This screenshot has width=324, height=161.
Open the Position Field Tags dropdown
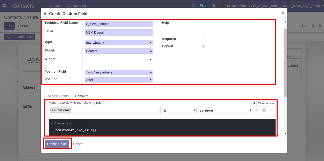tap(119, 72)
